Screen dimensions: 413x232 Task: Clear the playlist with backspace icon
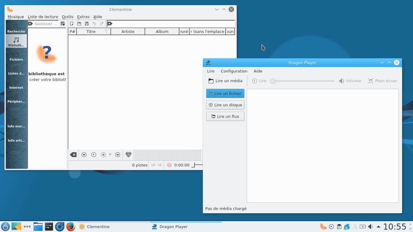(x=73, y=155)
